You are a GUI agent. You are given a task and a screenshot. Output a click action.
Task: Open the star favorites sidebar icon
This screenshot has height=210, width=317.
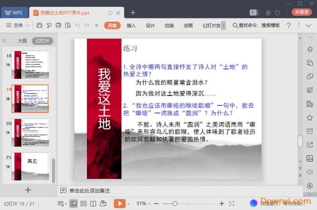pos(310,117)
